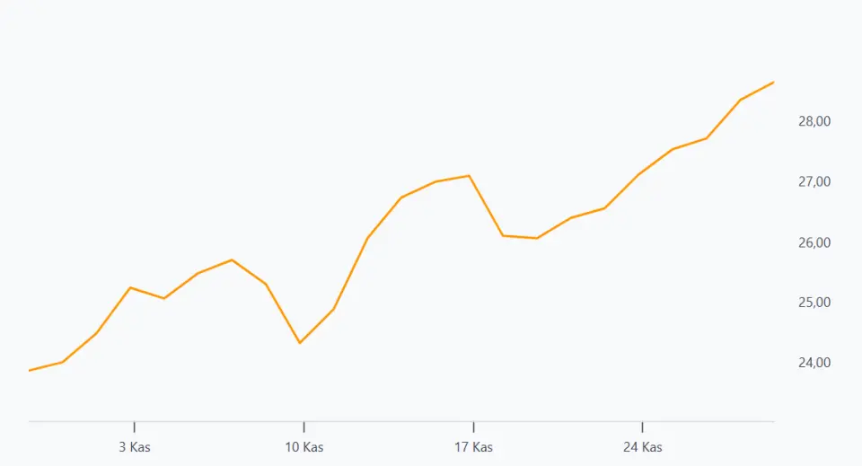This screenshot has width=862, height=466.
Task: Click the "3 Kas" date label
Action: pyautogui.click(x=134, y=447)
